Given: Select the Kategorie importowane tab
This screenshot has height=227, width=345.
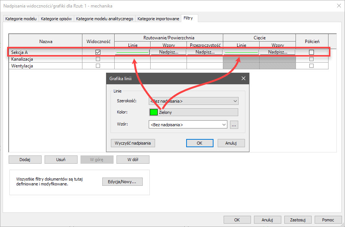Looking at the screenshot, I should [158, 19].
